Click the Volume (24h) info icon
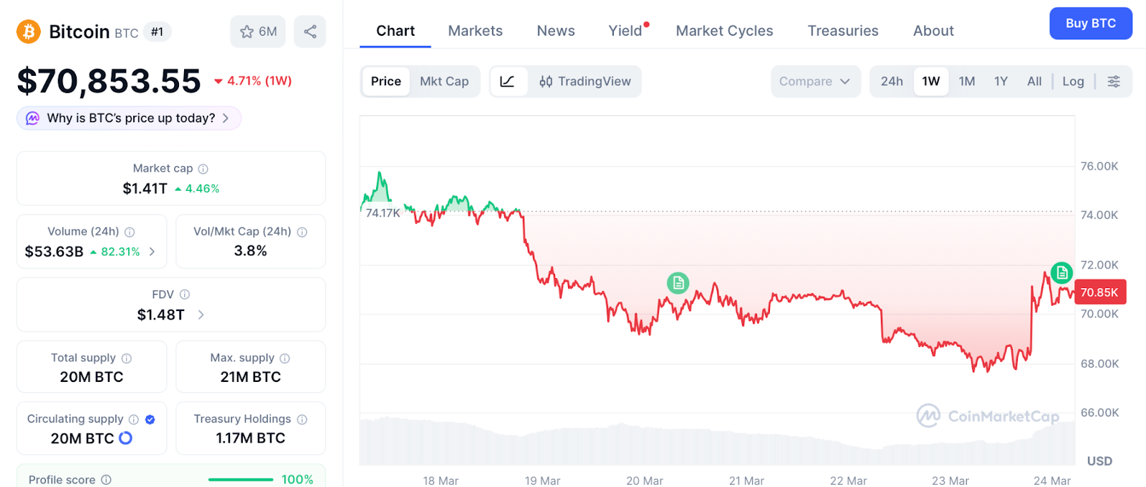This screenshot has height=487, width=1146. 130,232
